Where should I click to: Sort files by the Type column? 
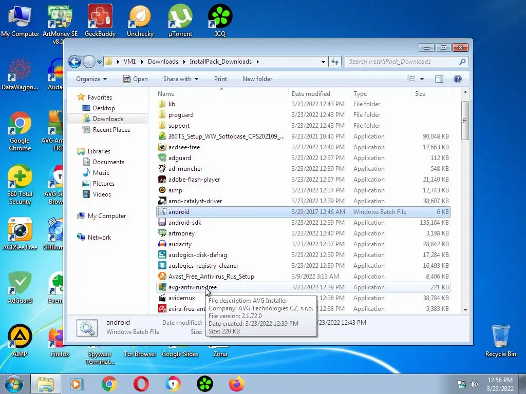[381, 94]
